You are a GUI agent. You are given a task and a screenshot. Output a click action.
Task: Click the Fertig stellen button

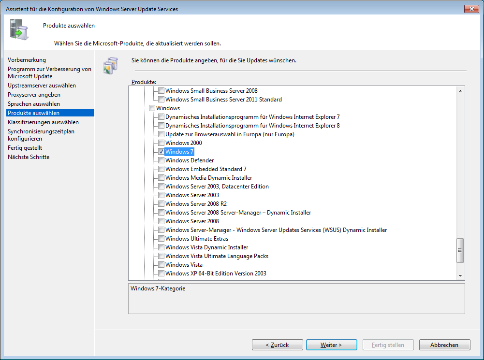click(x=388, y=345)
